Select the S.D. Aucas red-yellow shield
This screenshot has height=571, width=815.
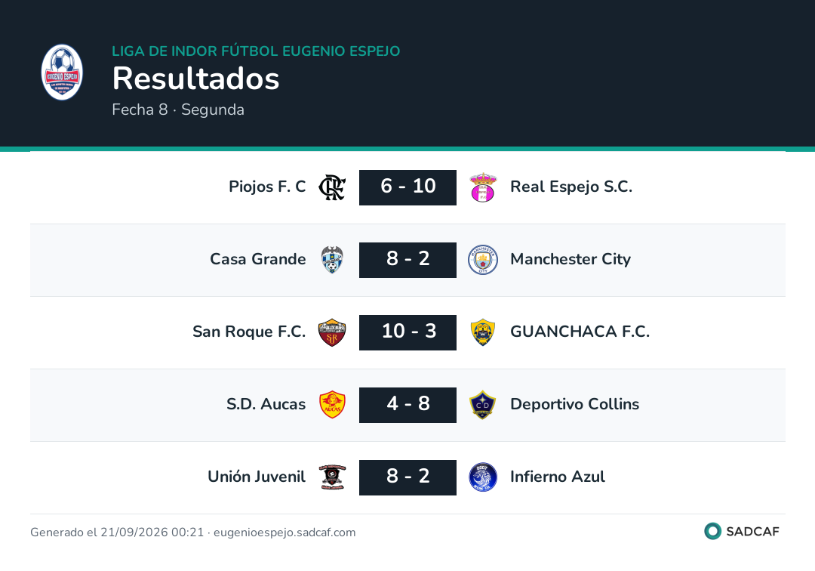(x=332, y=405)
